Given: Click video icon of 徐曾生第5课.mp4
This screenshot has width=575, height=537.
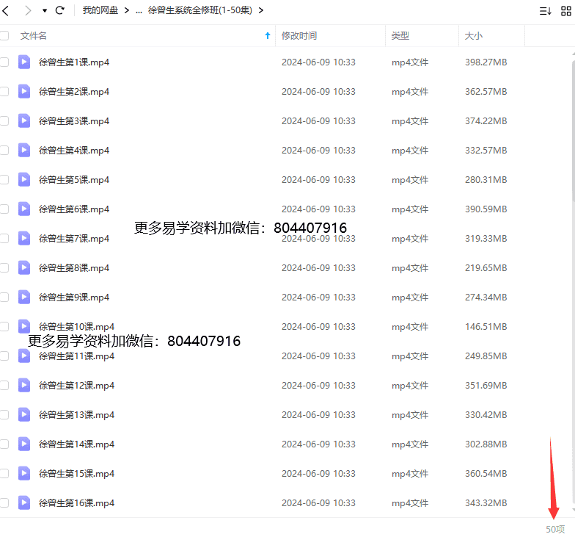Looking at the screenshot, I should pos(24,179).
